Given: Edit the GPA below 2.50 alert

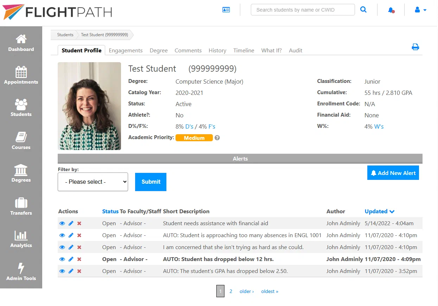Looking at the screenshot, I should coord(71,271).
